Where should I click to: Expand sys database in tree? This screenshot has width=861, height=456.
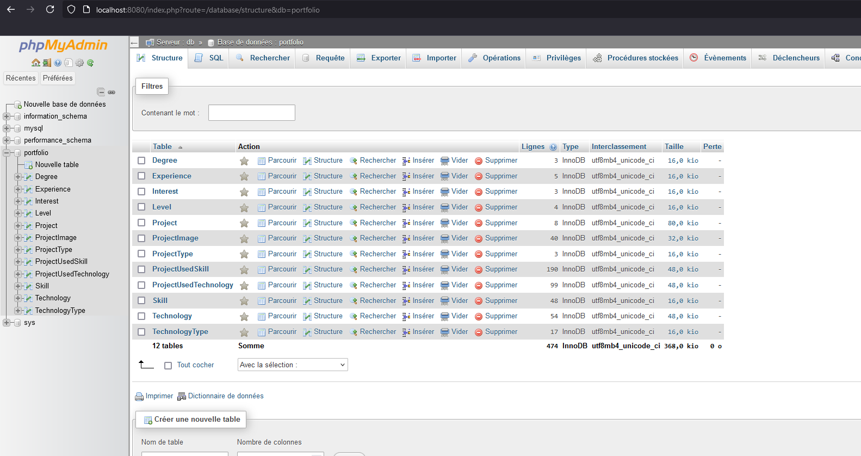click(7, 323)
